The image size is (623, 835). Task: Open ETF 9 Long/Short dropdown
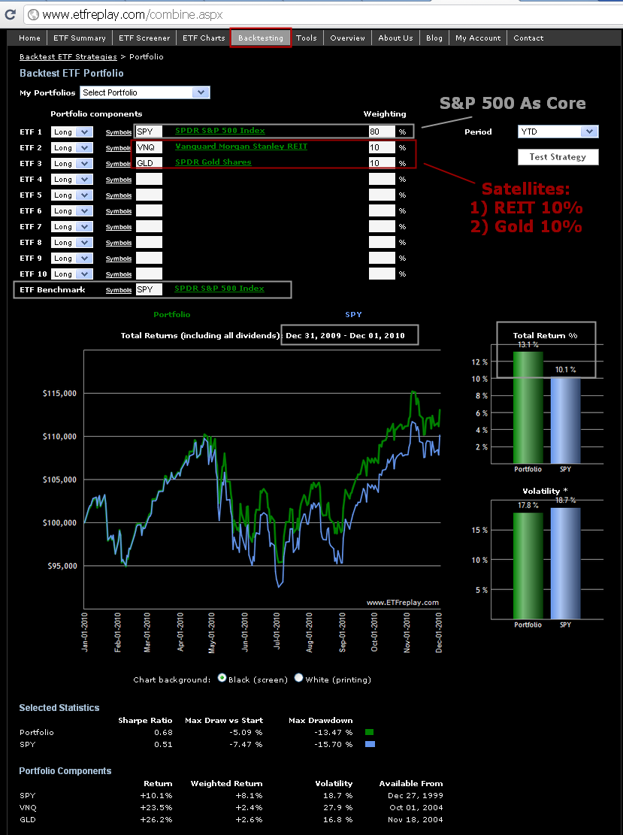(x=72, y=259)
